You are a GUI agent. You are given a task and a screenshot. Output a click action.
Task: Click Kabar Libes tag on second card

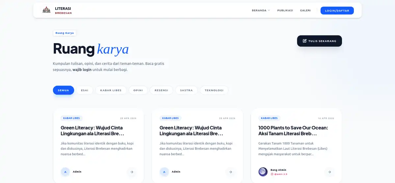[x=170, y=118]
